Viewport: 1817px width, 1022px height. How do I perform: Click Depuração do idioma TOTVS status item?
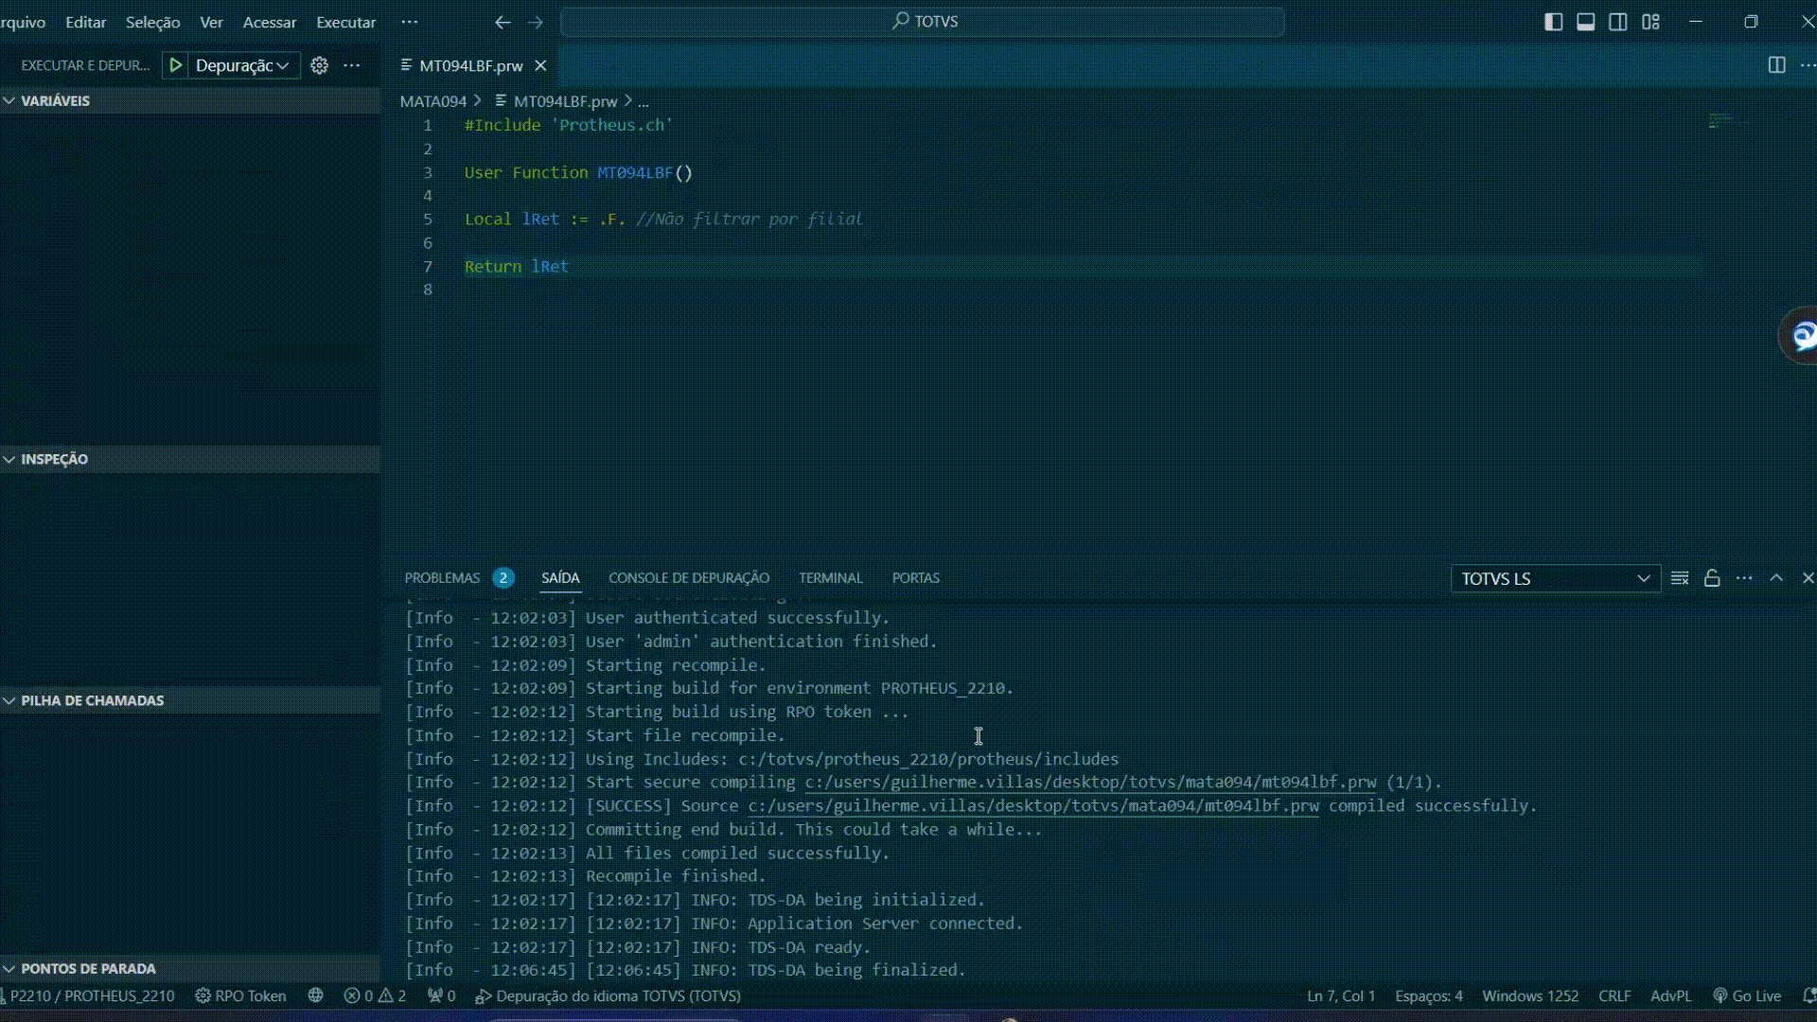[x=608, y=996]
